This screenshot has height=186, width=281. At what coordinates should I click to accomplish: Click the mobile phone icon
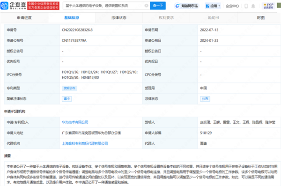click(x=246, y=6)
